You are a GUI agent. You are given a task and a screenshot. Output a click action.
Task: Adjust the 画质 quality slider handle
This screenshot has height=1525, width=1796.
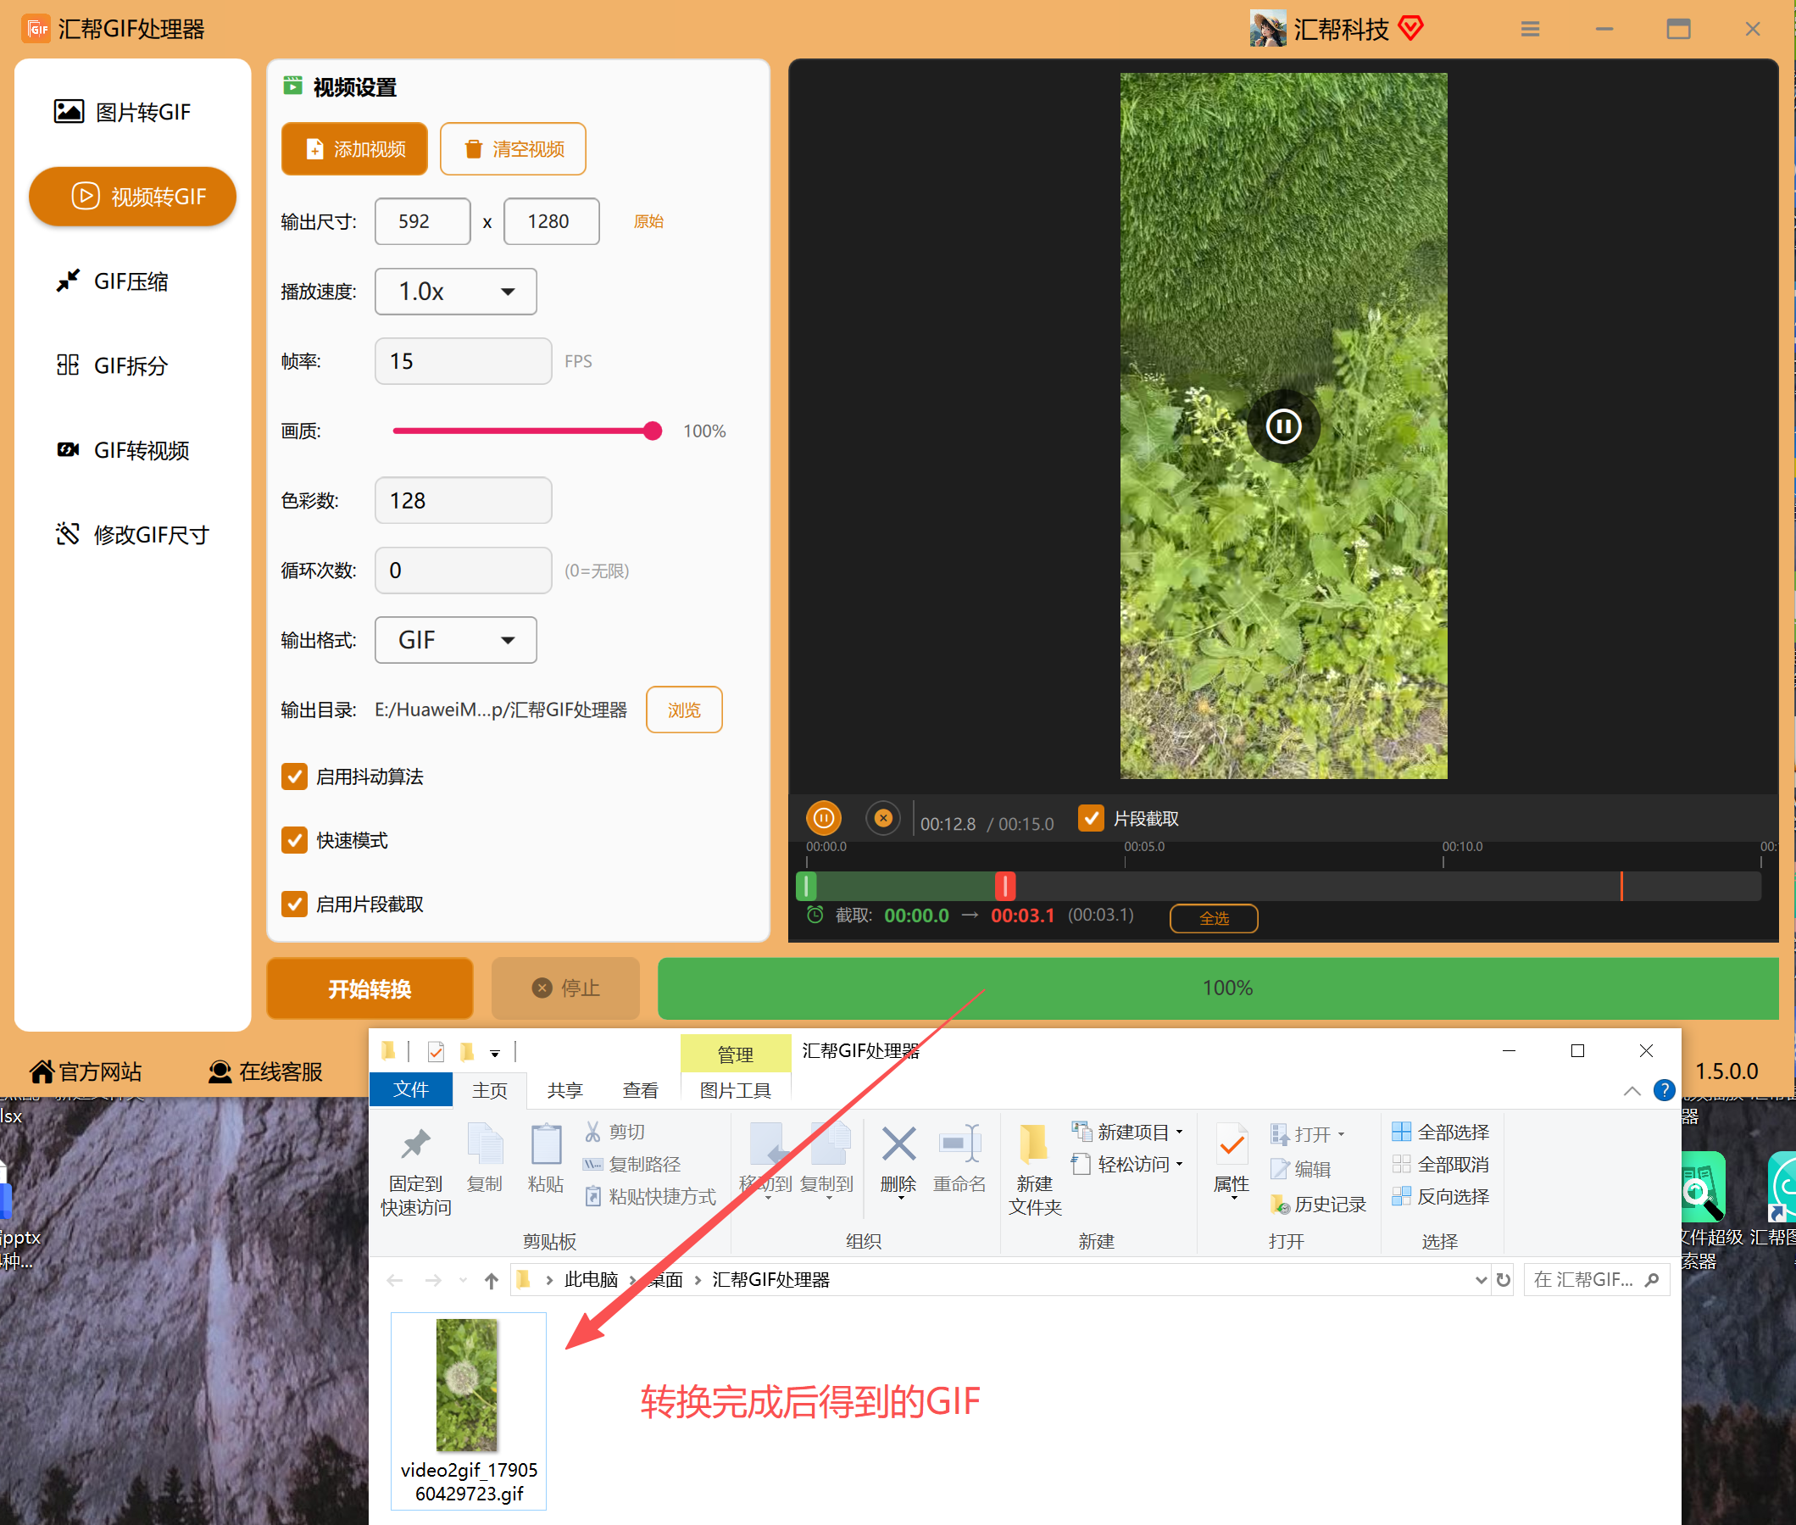pos(653,431)
